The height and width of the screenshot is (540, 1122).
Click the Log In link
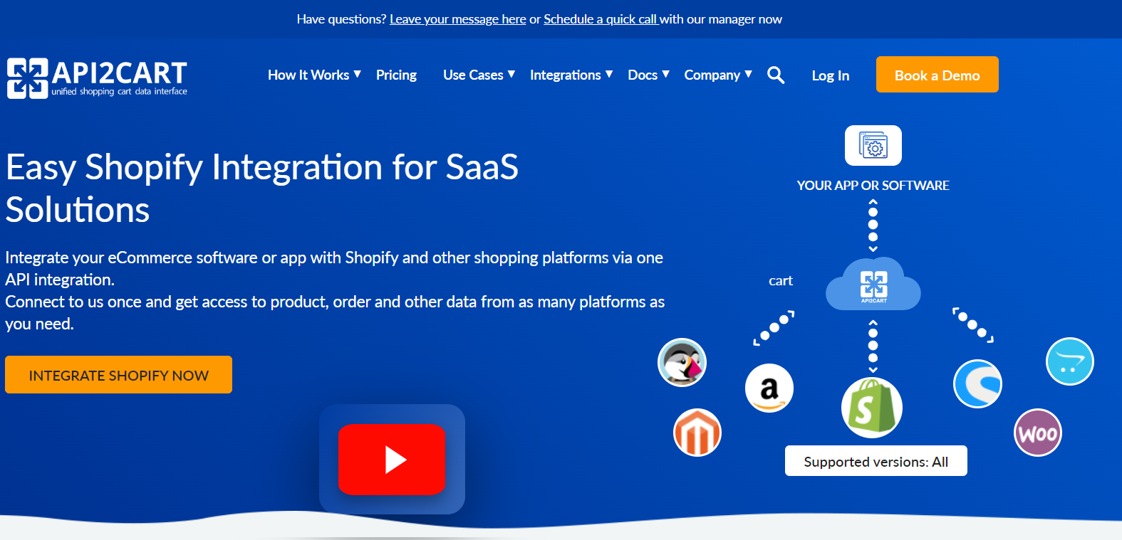point(831,75)
